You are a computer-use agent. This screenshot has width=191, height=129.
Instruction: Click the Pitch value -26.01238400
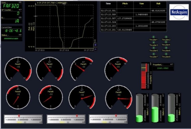[124, 30]
